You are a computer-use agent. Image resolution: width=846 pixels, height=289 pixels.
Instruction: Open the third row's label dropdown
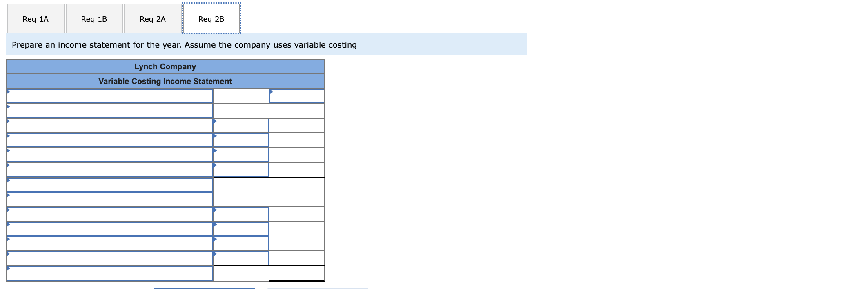(x=110, y=126)
